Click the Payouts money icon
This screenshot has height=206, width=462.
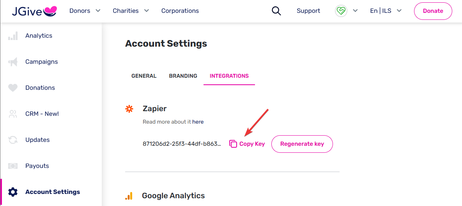click(13, 166)
